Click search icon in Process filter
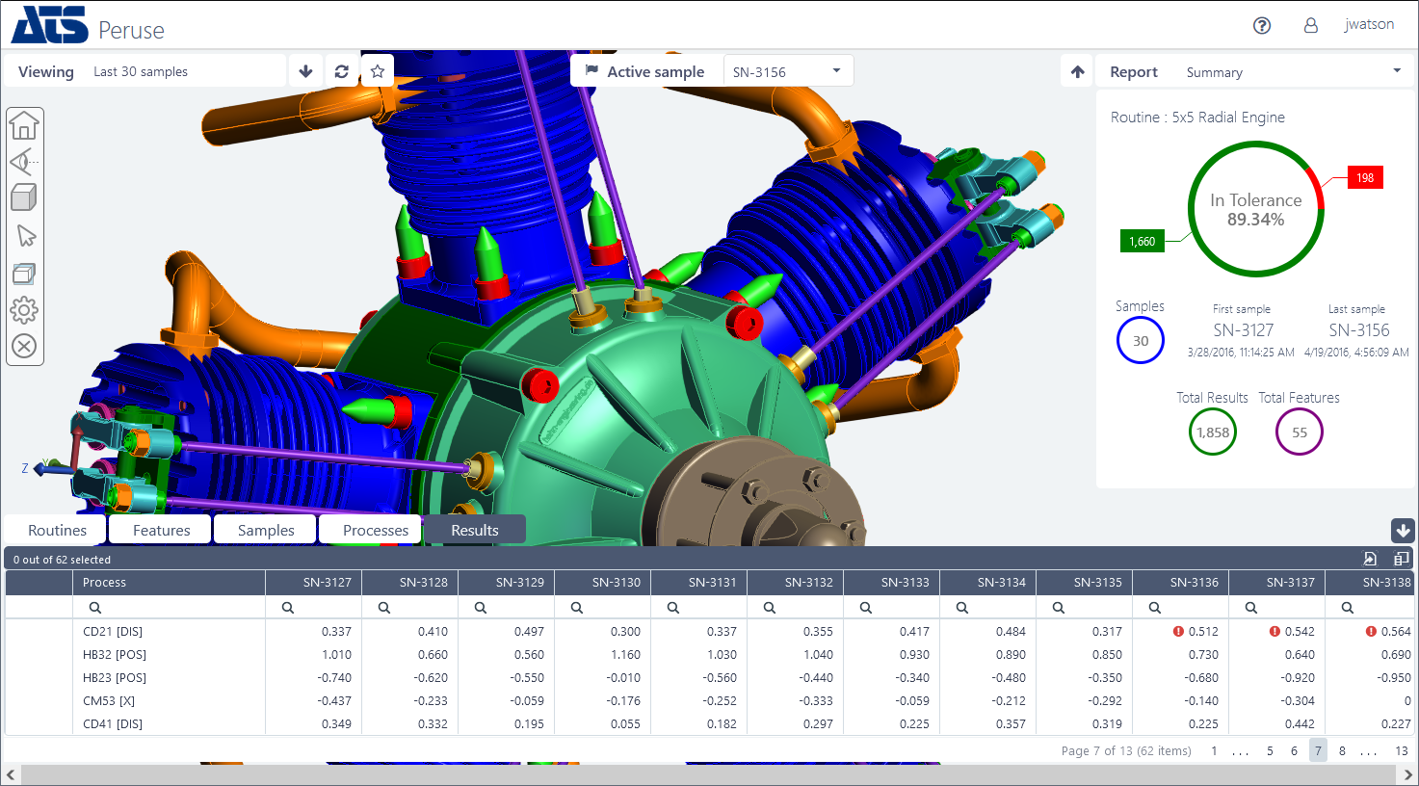The image size is (1419, 786). (95, 608)
